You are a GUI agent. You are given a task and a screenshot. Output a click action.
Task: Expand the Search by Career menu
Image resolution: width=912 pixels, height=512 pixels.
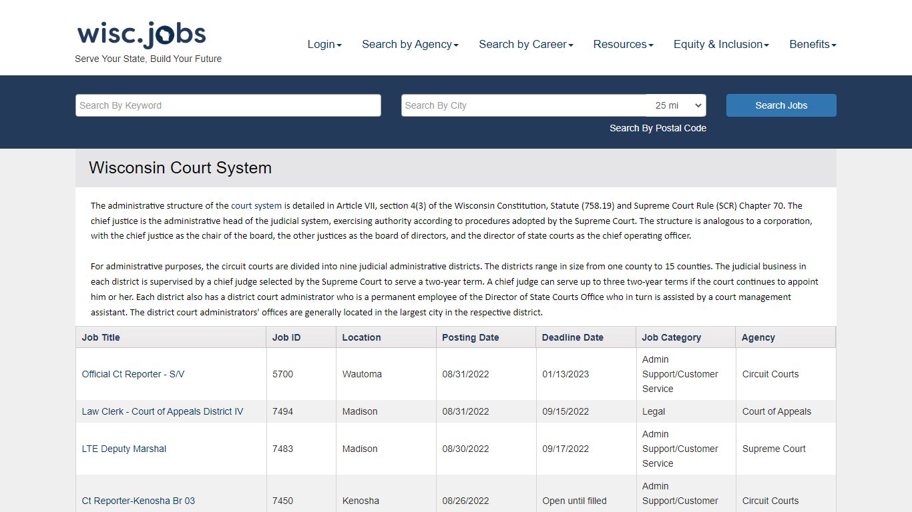(526, 44)
